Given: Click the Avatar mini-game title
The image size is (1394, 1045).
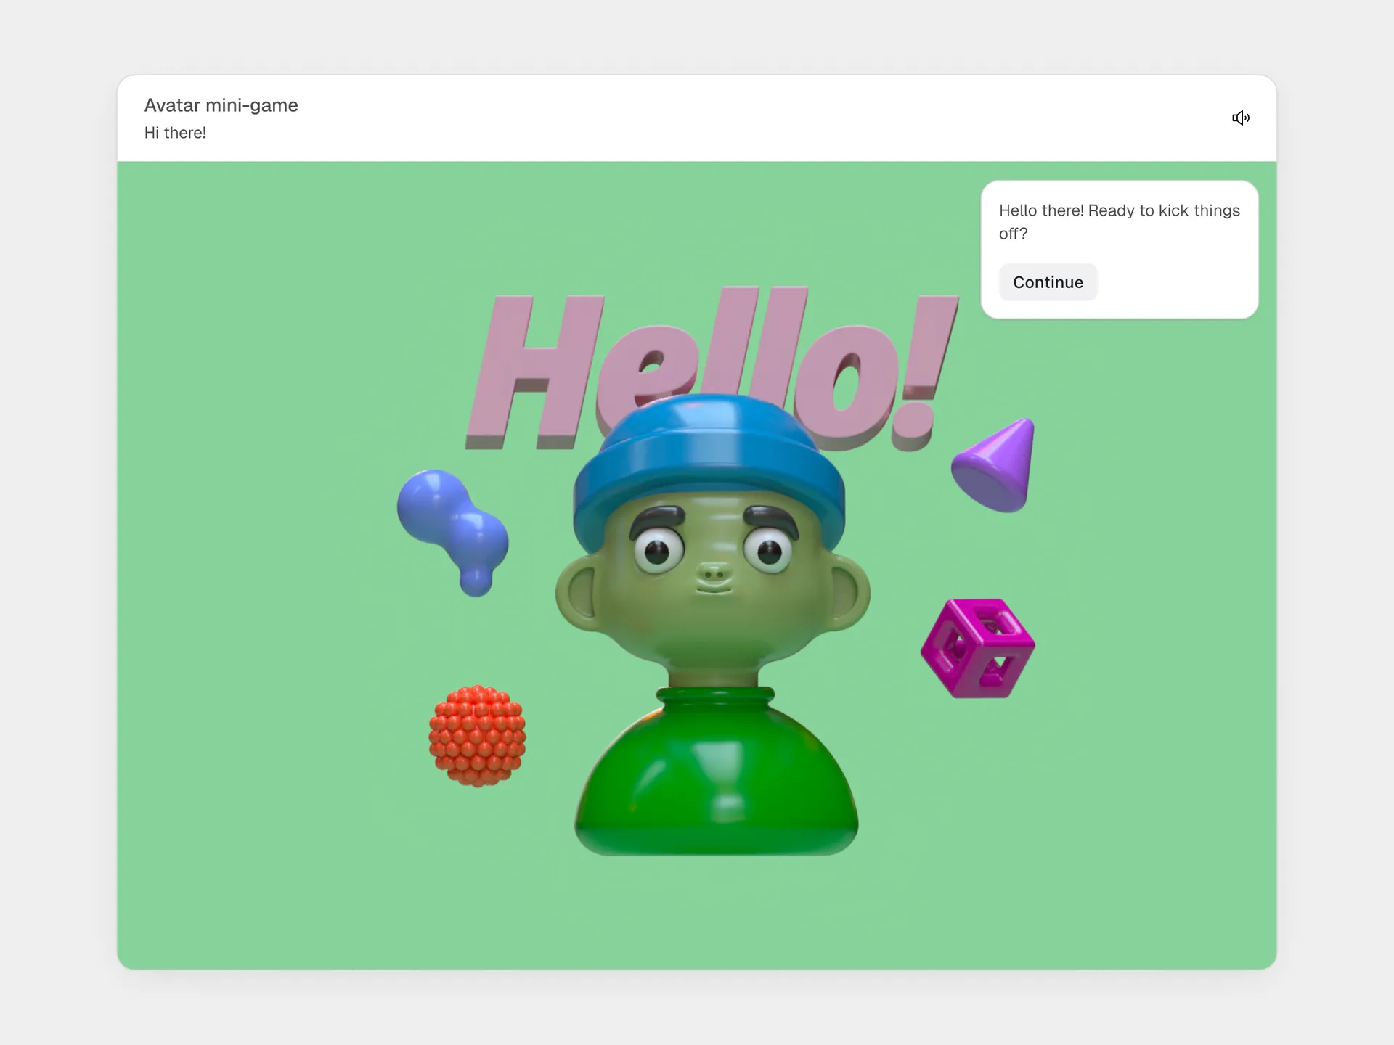Looking at the screenshot, I should coord(221,105).
